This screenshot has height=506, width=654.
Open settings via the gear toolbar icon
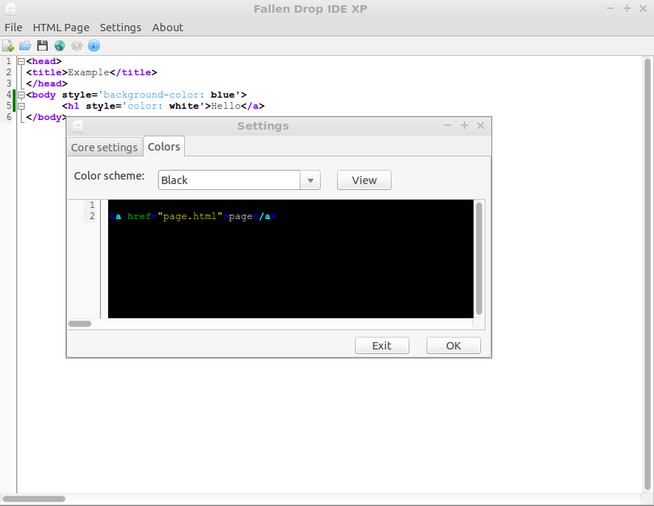pyautogui.click(x=77, y=45)
